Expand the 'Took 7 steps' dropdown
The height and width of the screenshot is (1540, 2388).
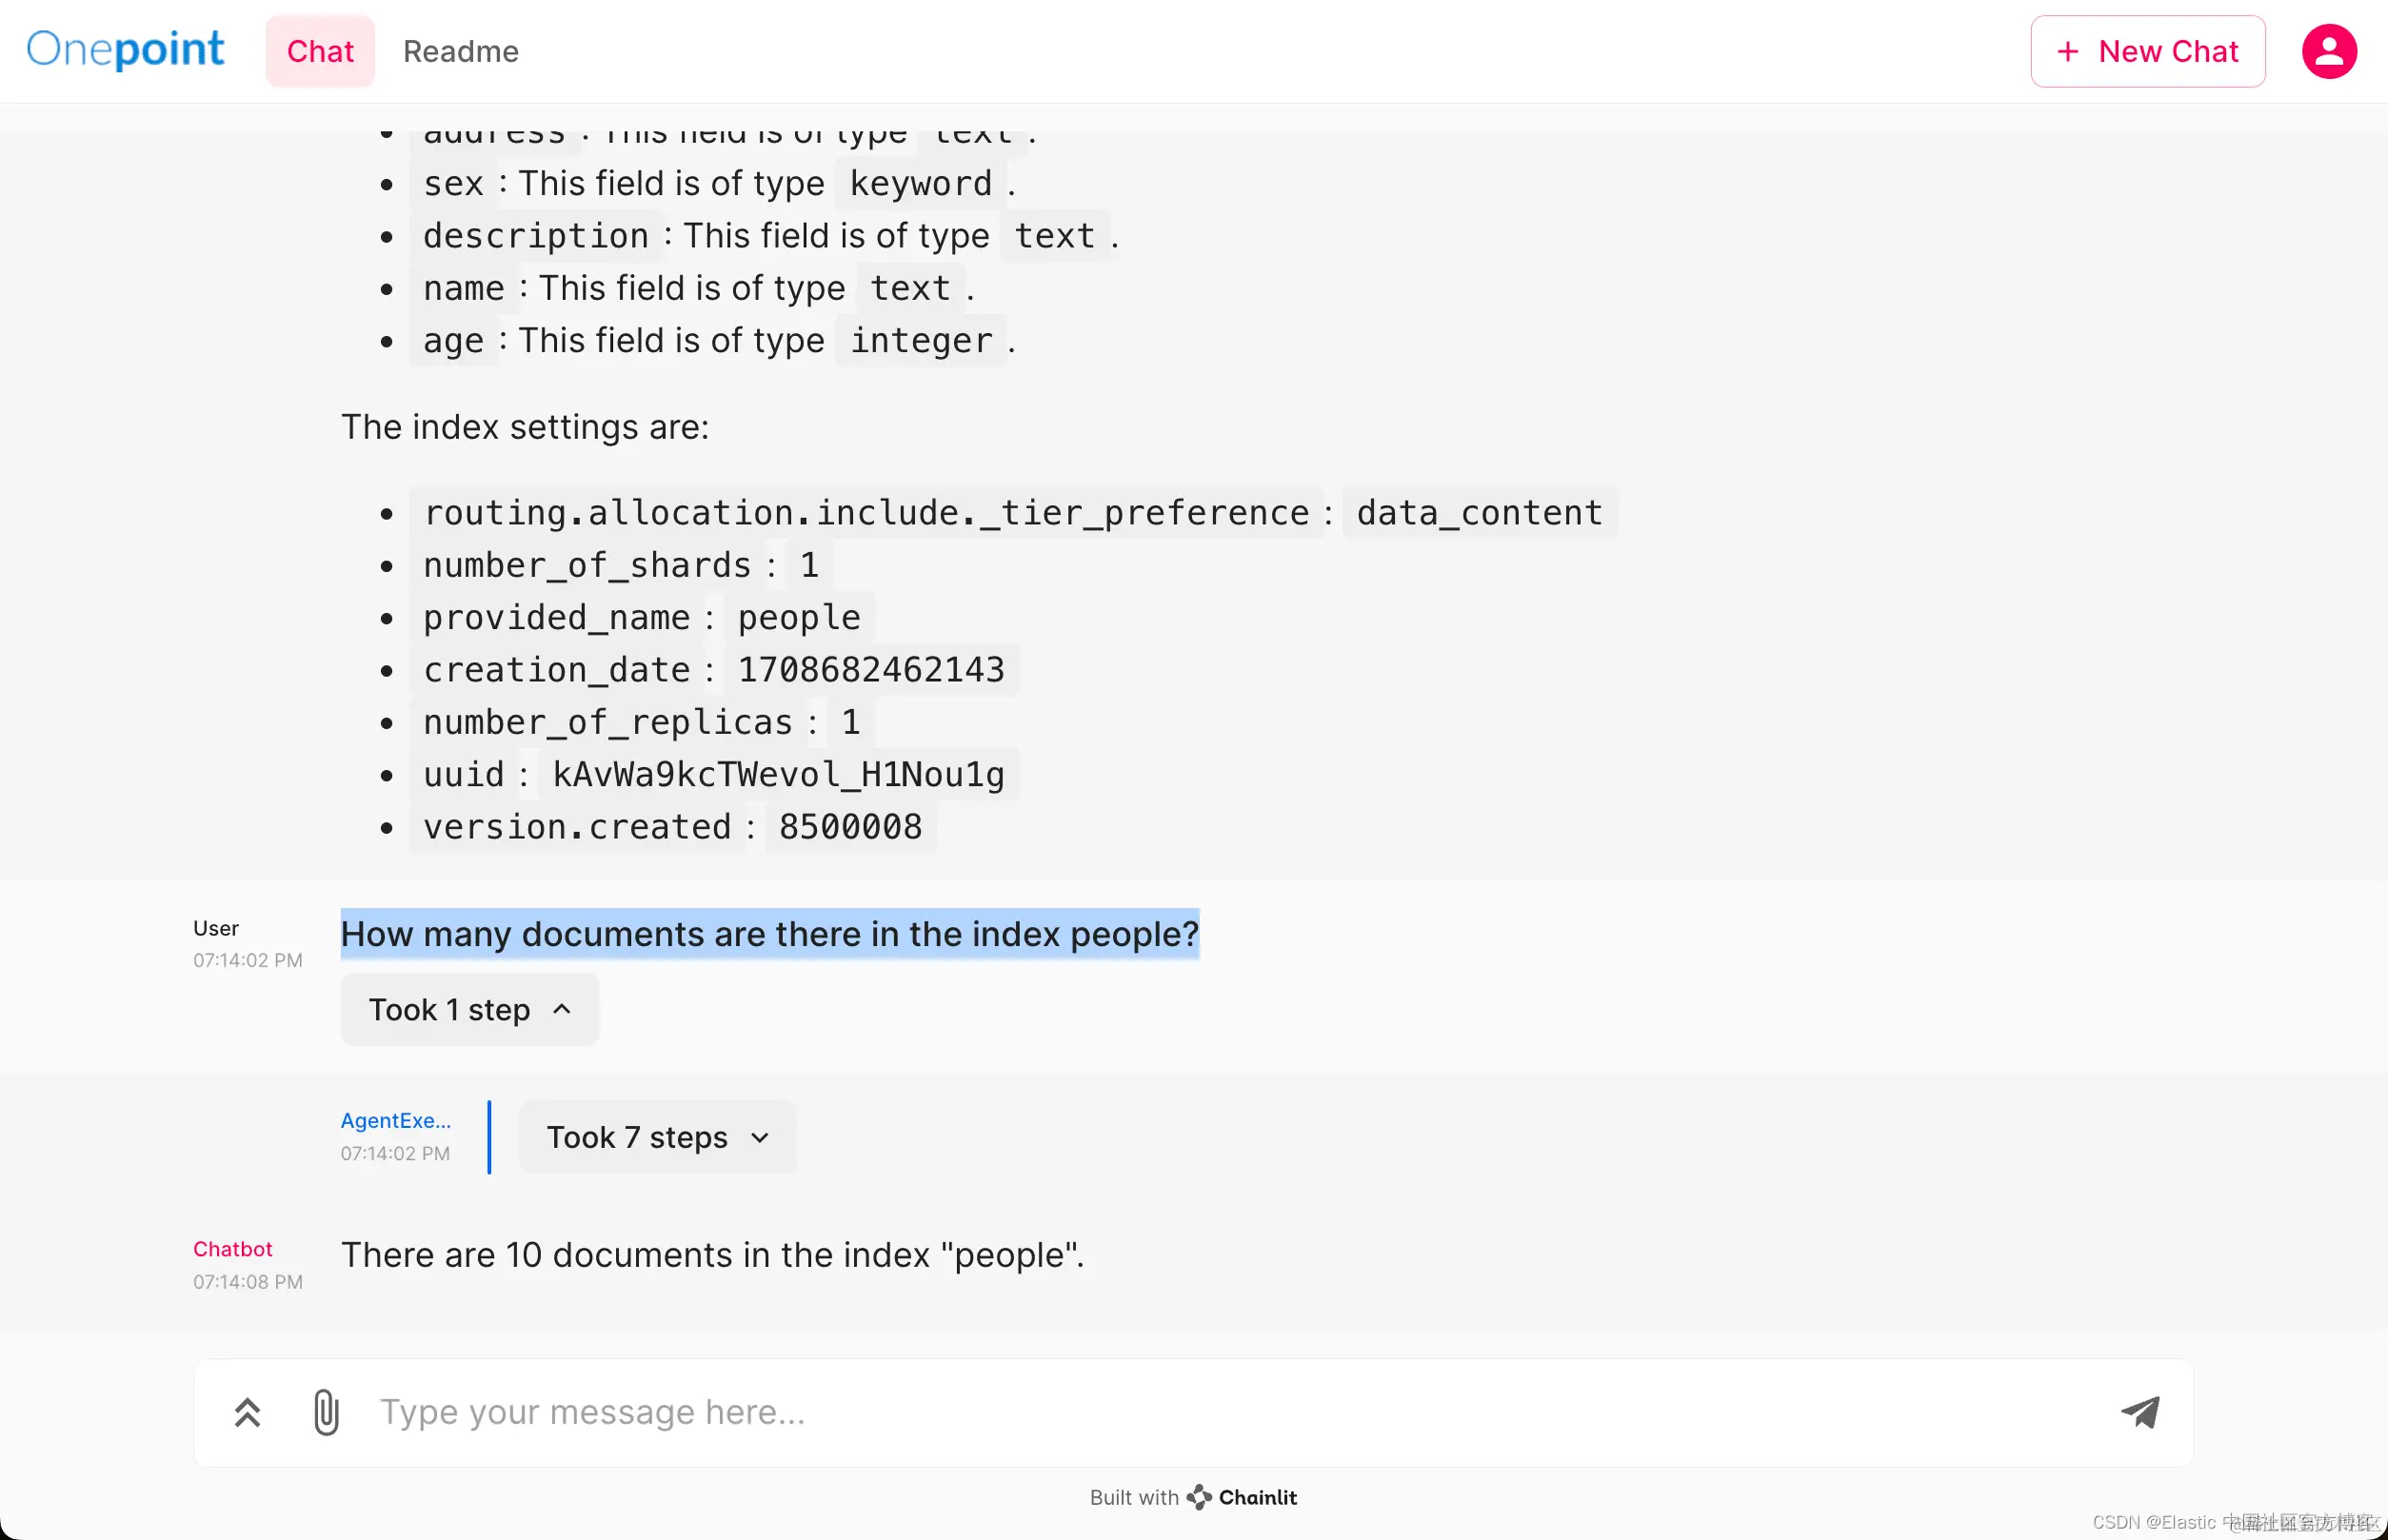point(657,1137)
